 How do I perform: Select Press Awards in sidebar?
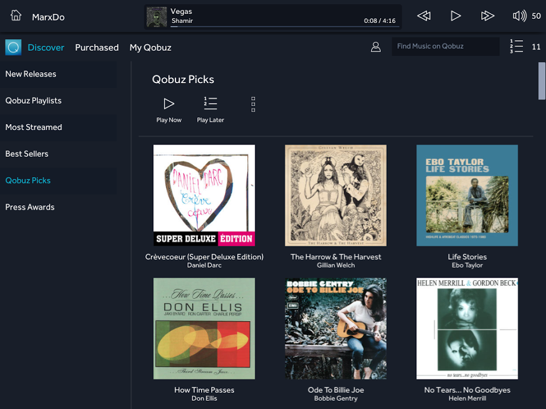59,207
